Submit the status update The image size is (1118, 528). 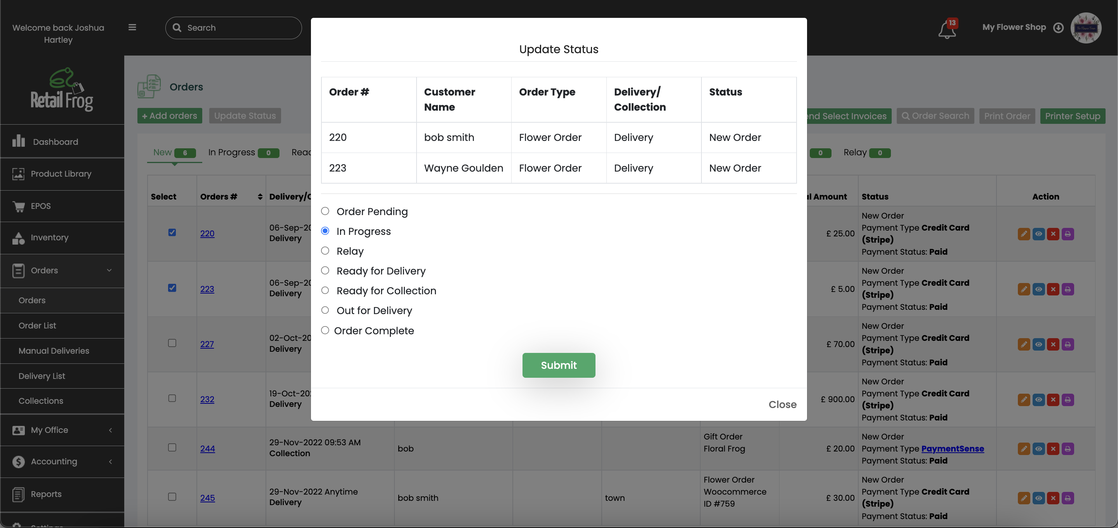(559, 365)
